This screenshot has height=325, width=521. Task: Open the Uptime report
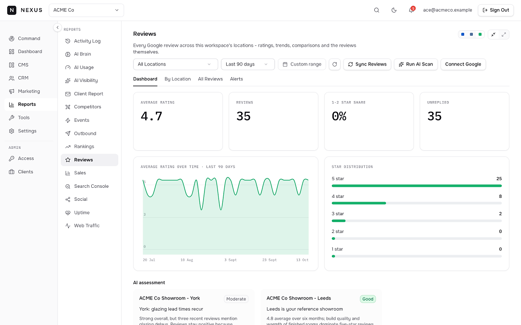(x=89, y=213)
